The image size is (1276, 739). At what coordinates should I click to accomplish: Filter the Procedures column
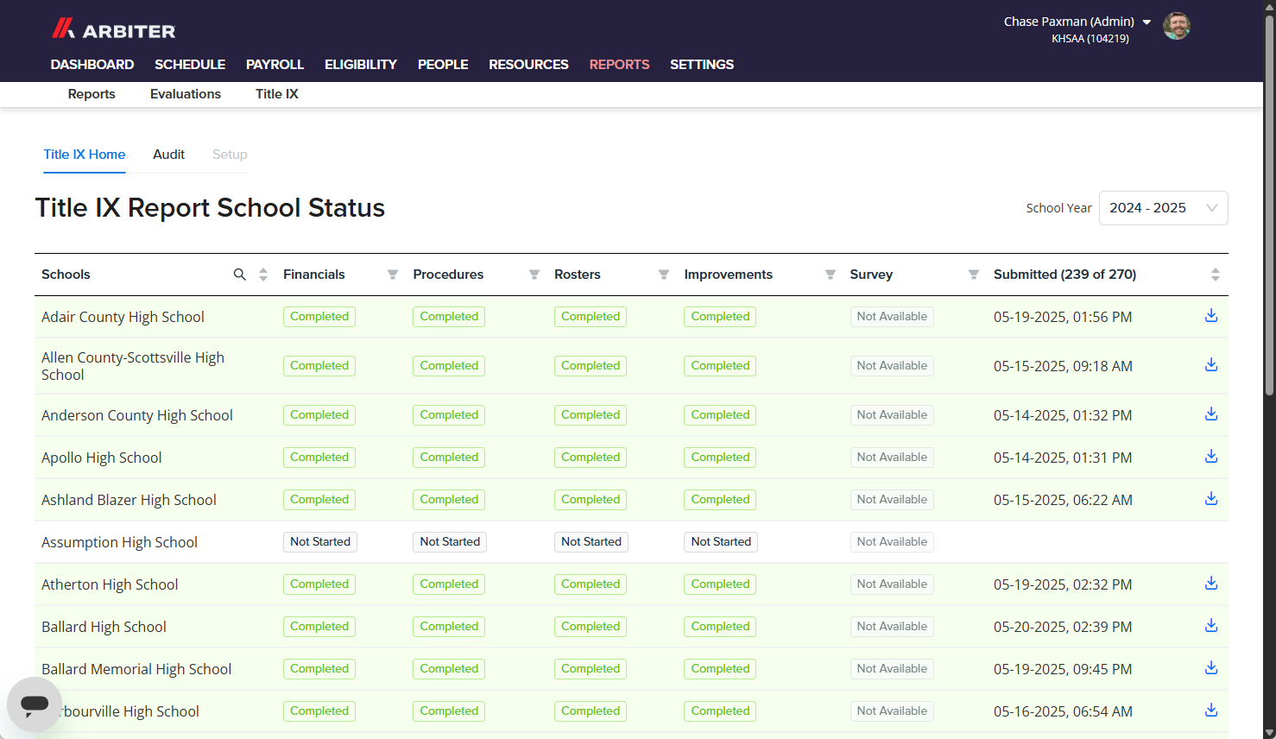pos(534,275)
